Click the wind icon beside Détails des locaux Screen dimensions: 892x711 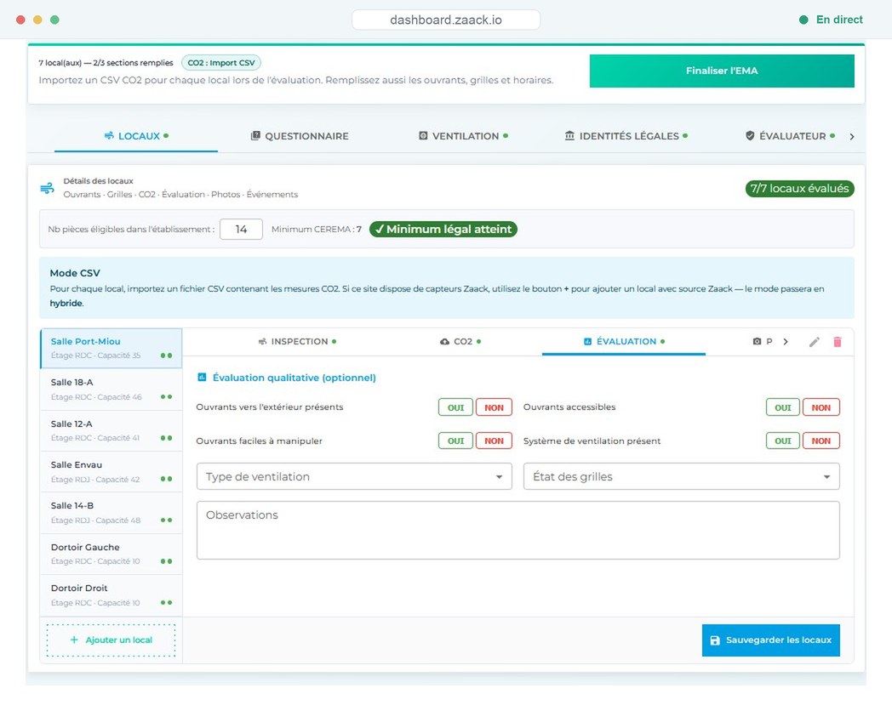pyautogui.click(x=47, y=188)
